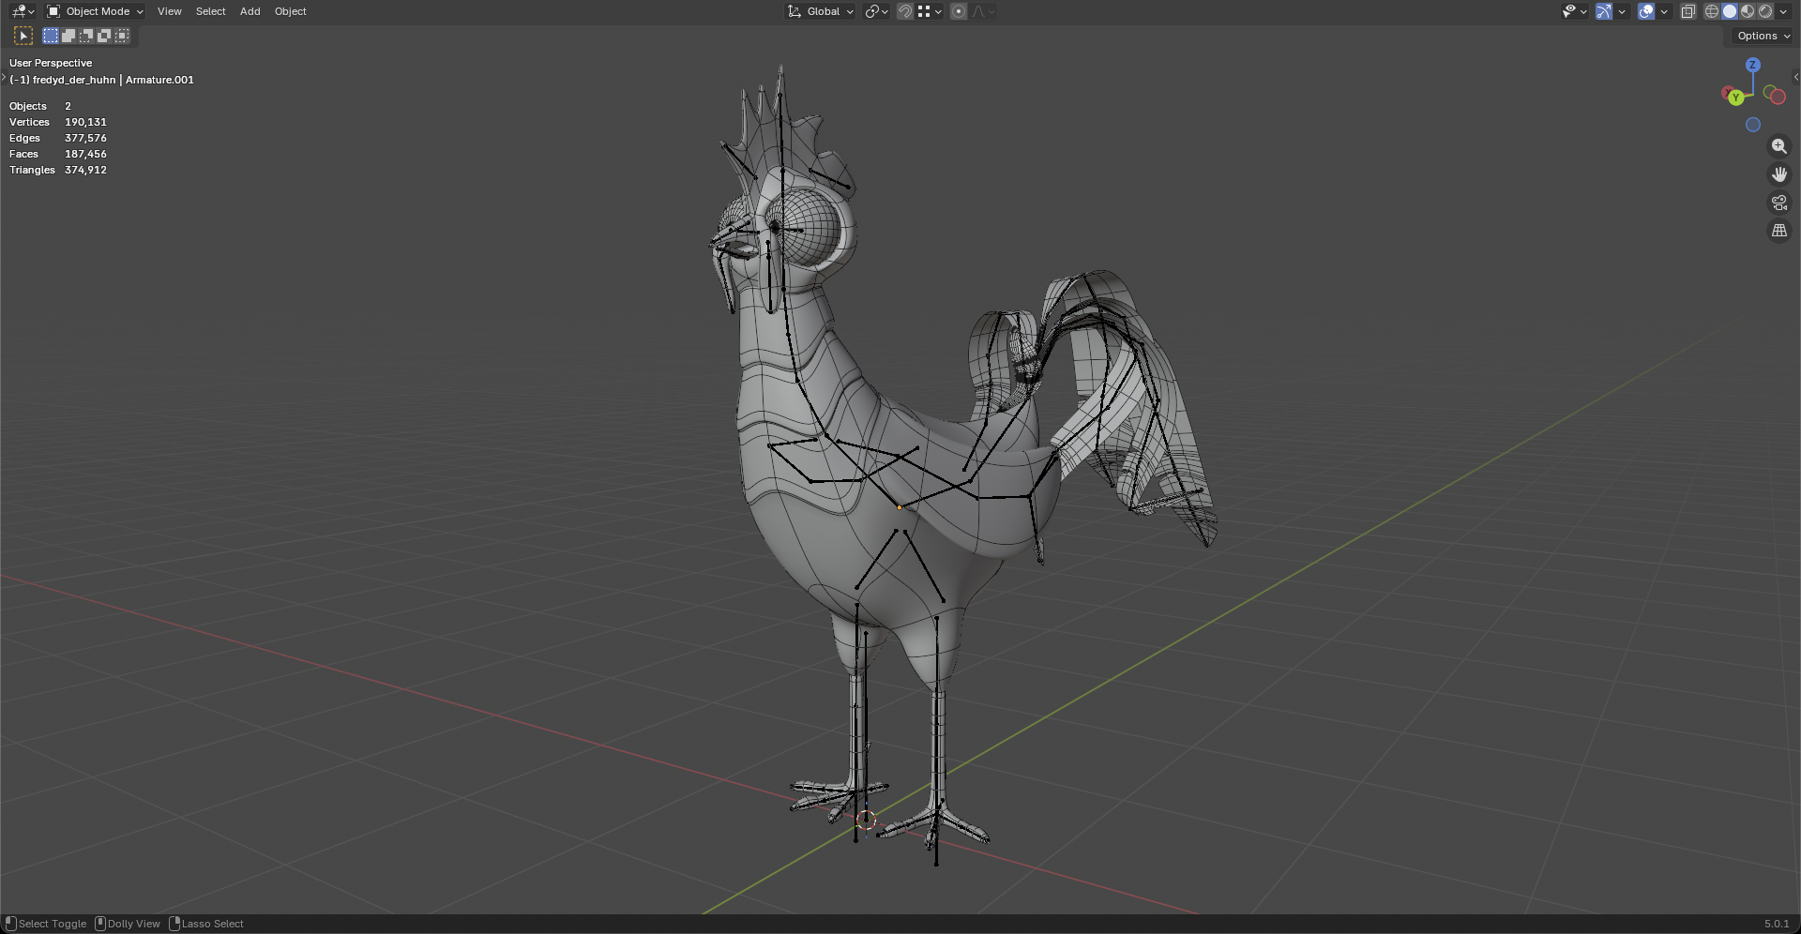Open the gizmo options dropdown

[1622, 11]
